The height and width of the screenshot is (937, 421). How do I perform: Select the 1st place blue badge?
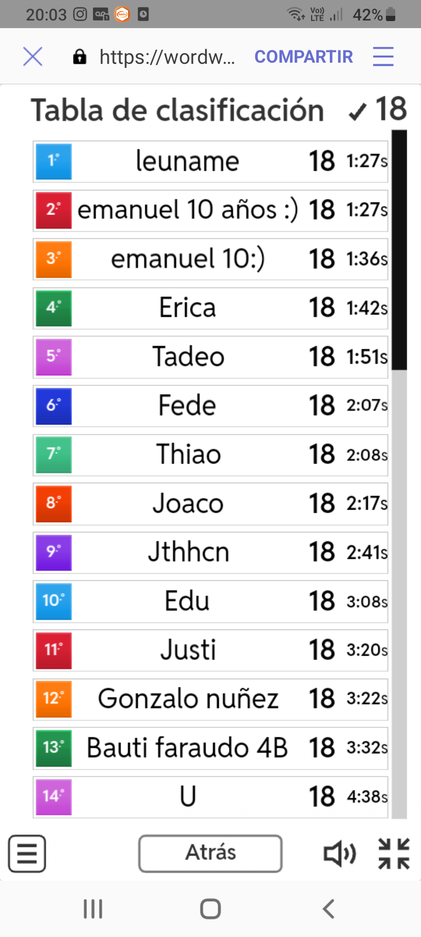[x=53, y=161]
